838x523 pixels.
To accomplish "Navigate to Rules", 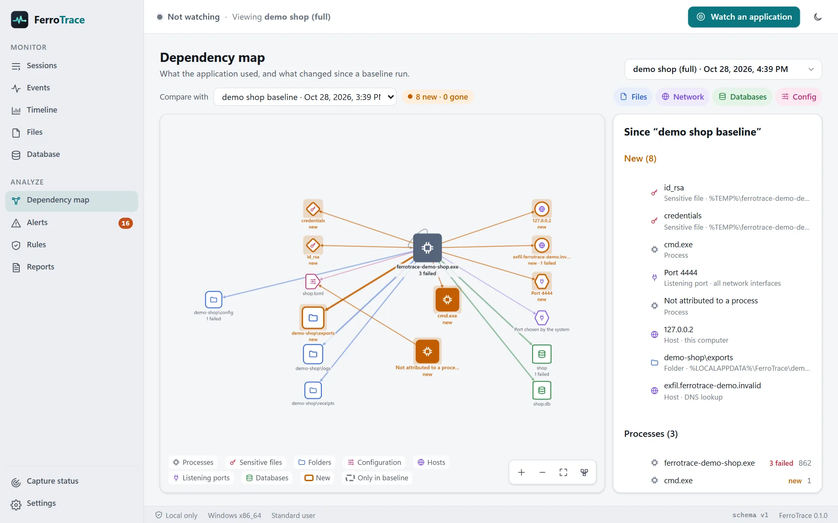I will (x=72, y=245).
